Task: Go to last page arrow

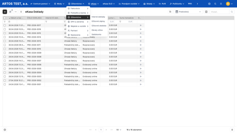Action: [111, 130]
